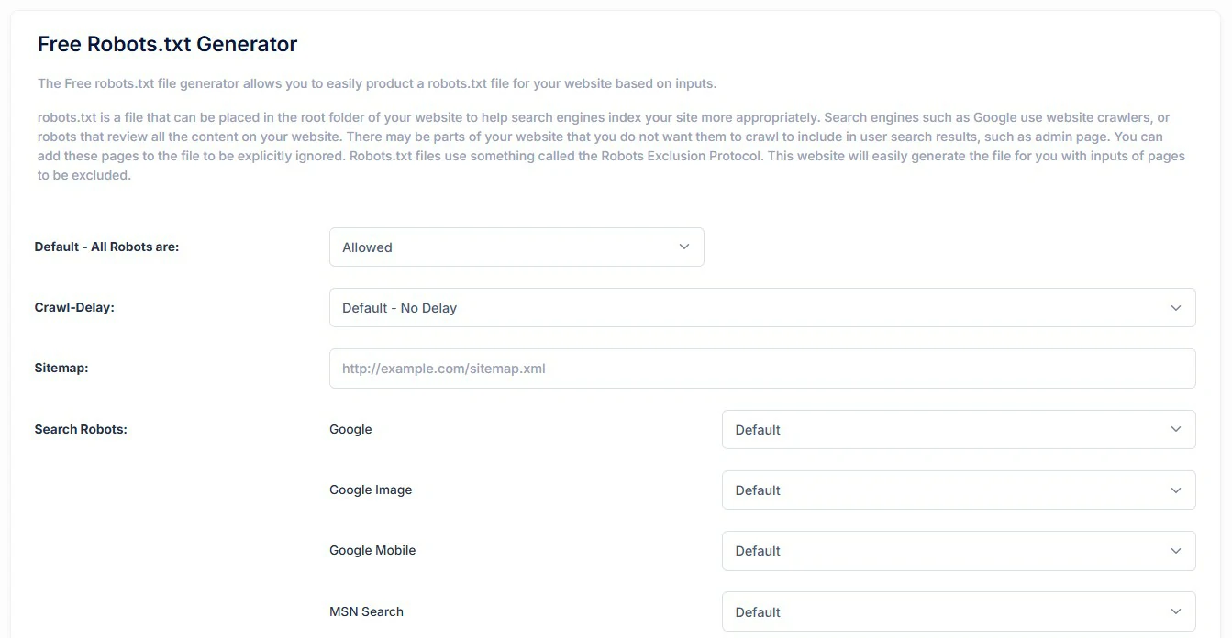Image resolution: width=1232 pixels, height=638 pixels.
Task: Click the chevron on the Google selector
Action: (x=1175, y=429)
